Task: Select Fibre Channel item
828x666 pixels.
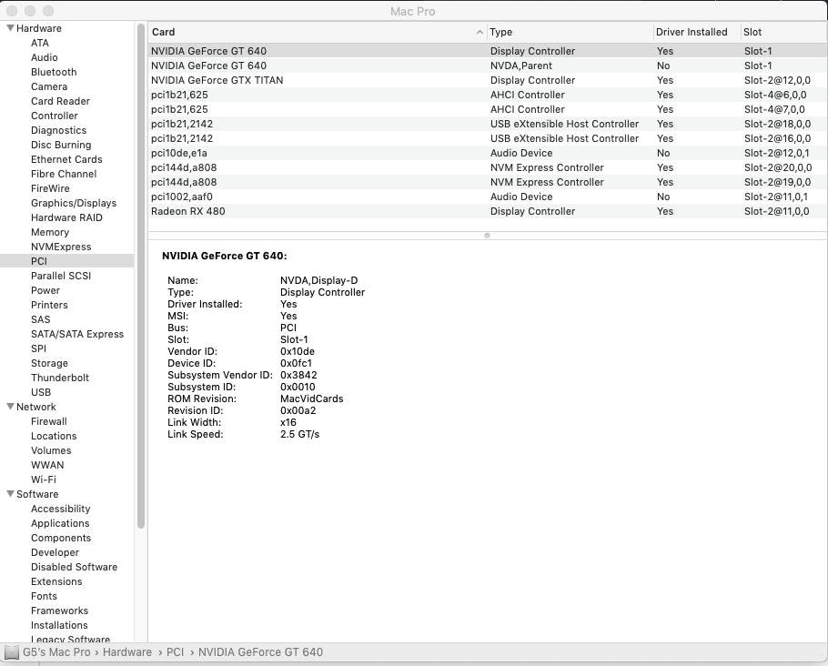Action: (x=64, y=174)
